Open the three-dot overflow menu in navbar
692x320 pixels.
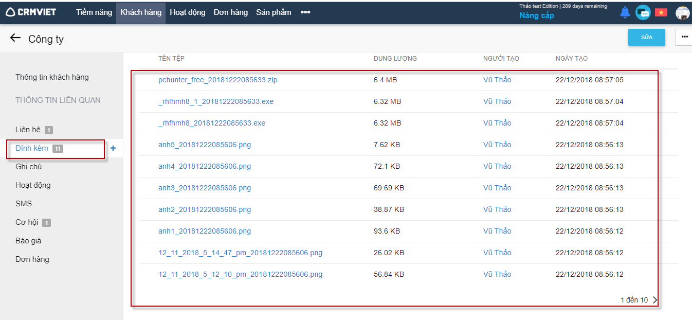[305, 12]
